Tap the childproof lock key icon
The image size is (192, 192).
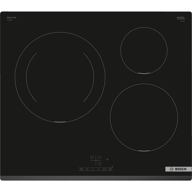coord(87,169)
